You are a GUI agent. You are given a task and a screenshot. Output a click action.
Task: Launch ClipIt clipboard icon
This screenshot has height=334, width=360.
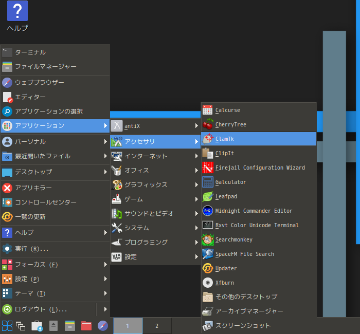pyautogui.click(x=208, y=153)
